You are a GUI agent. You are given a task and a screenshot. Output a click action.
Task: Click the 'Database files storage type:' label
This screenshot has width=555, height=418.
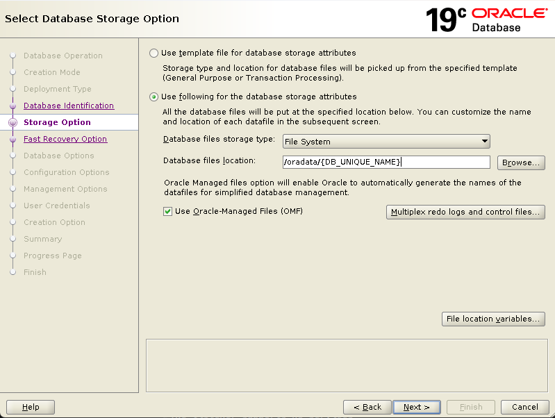point(219,139)
